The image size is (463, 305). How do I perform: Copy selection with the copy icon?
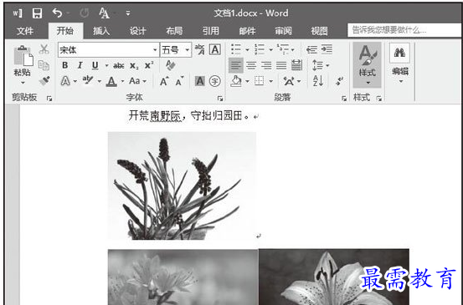(x=44, y=65)
